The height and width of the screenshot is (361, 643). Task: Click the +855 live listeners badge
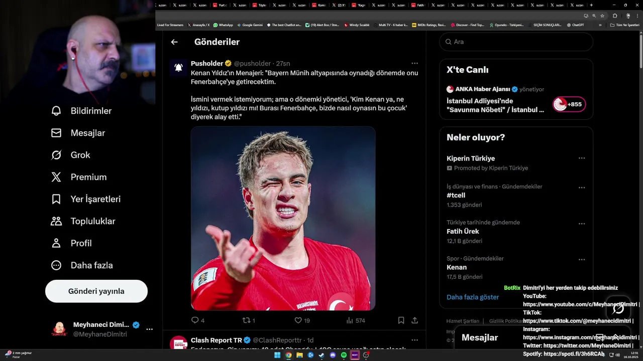point(569,104)
